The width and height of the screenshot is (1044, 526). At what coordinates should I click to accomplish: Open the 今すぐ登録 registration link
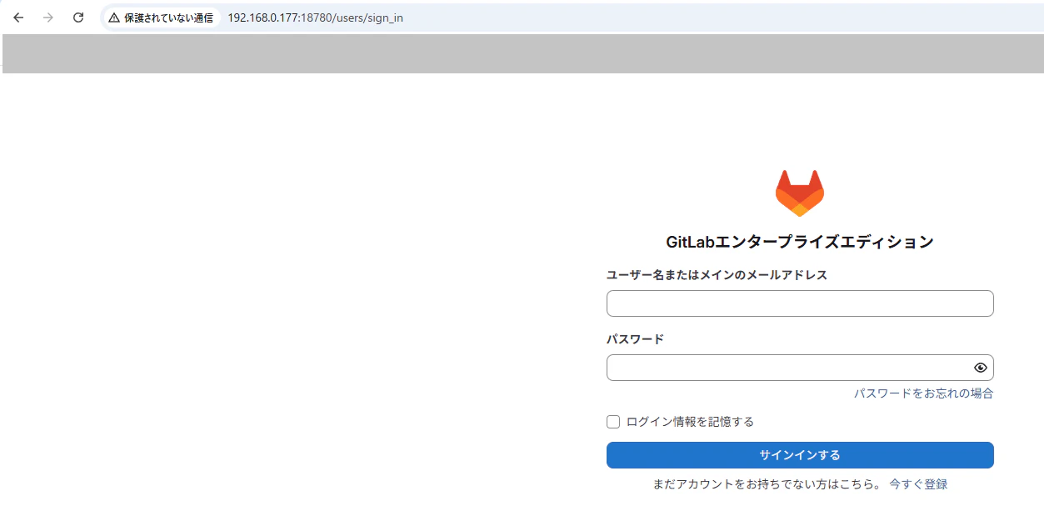[917, 483]
